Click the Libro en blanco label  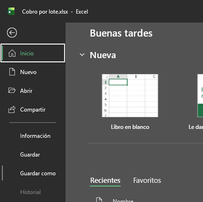(130, 127)
